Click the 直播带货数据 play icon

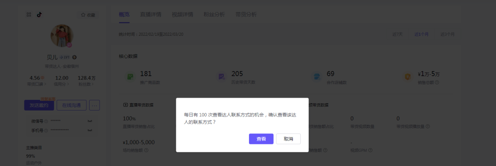125,105
